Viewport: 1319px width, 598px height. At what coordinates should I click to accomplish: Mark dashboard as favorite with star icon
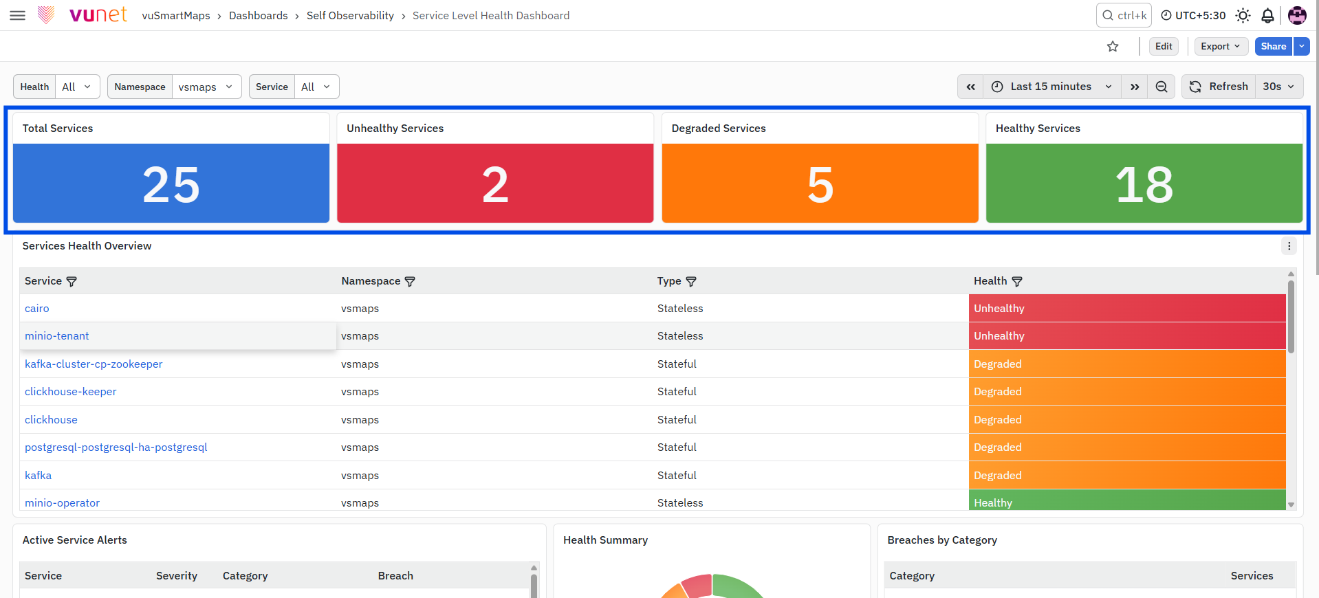[x=1113, y=46]
